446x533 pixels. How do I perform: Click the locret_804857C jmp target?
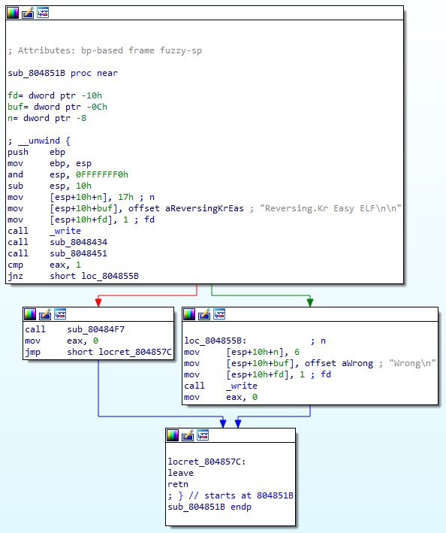[135, 352]
